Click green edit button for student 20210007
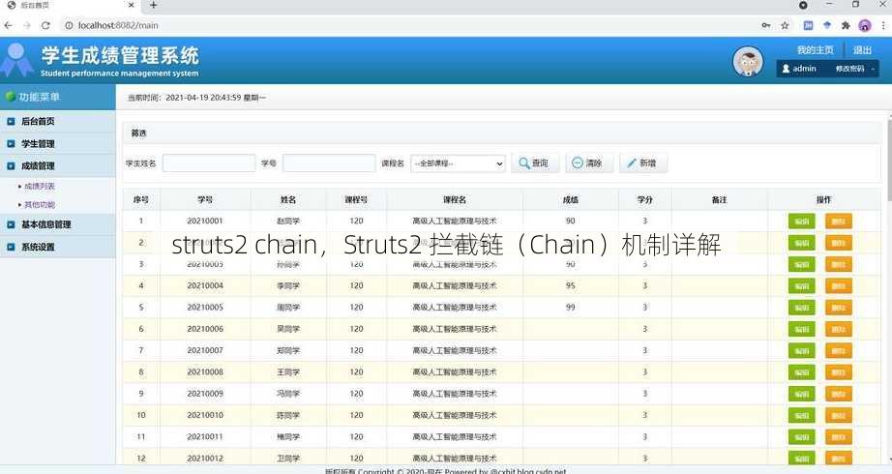The height and width of the screenshot is (474, 892). pos(802,350)
